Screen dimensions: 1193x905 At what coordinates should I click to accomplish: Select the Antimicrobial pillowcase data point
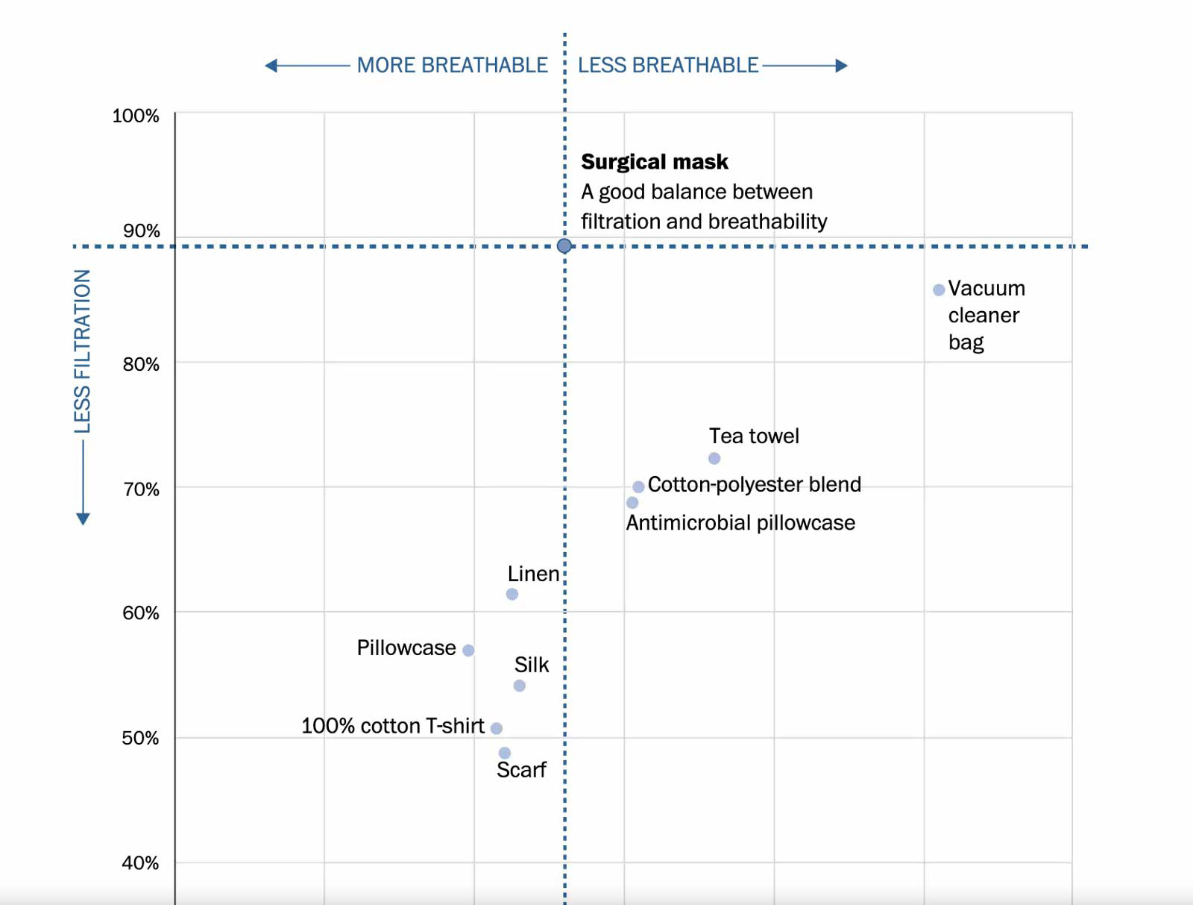(x=632, y=503)
